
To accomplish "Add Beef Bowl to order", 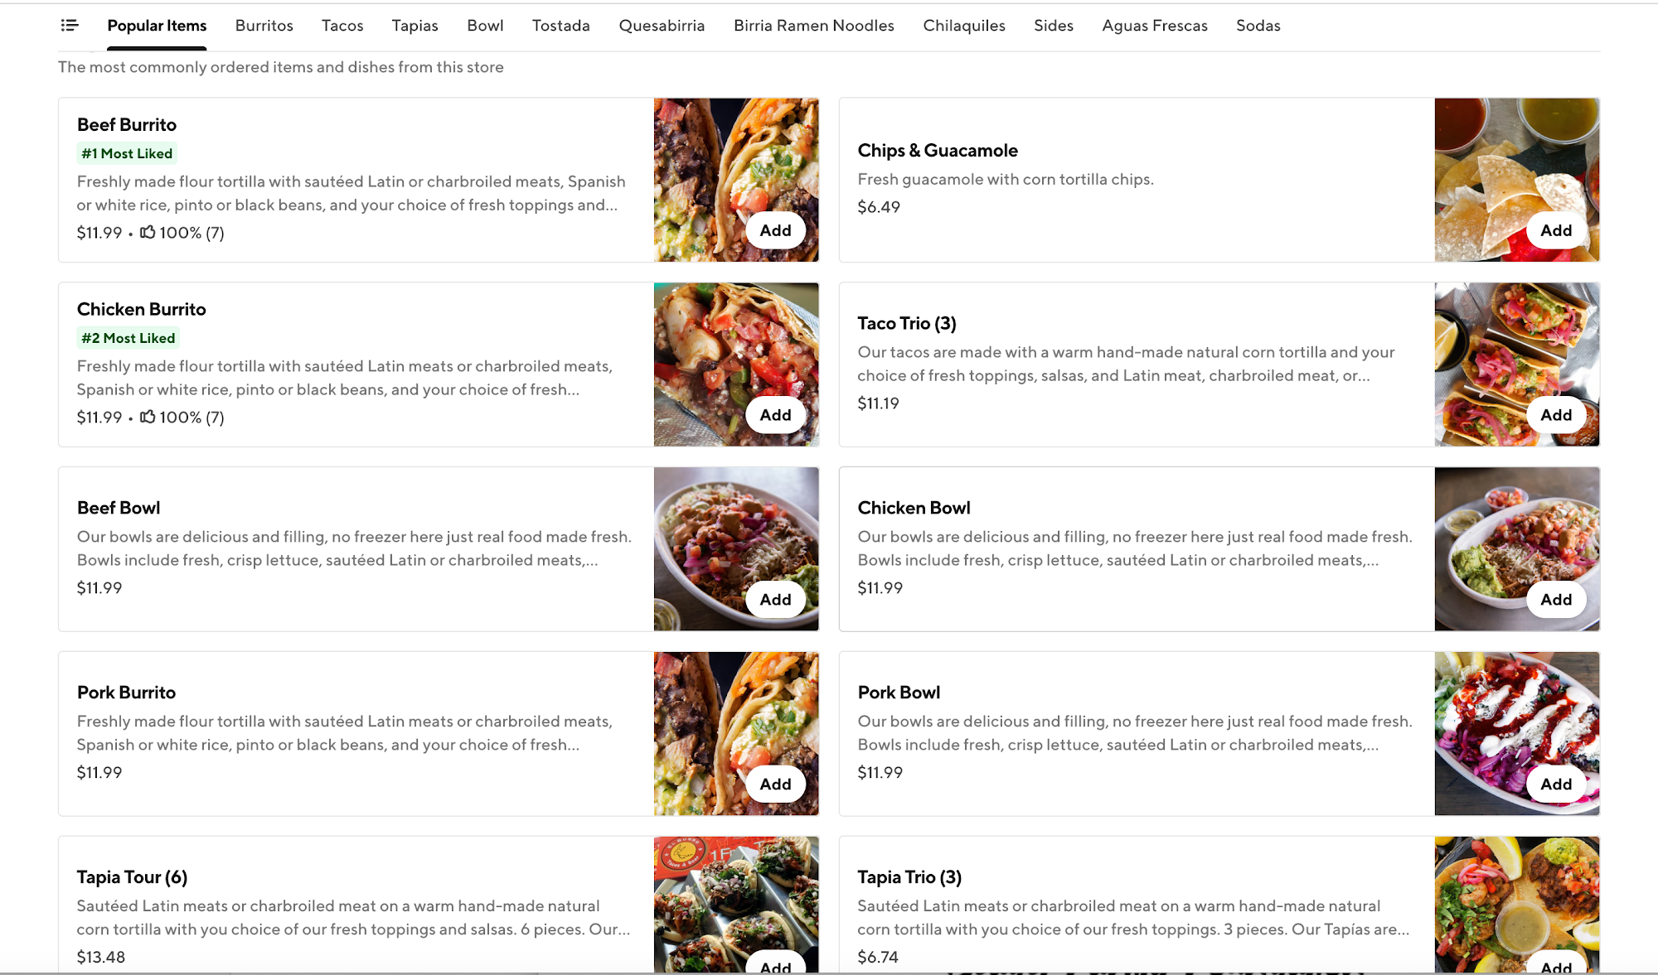I will point(775,600).
